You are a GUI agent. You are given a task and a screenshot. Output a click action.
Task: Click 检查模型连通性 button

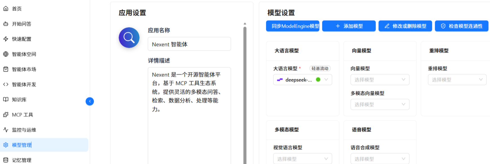462,26
